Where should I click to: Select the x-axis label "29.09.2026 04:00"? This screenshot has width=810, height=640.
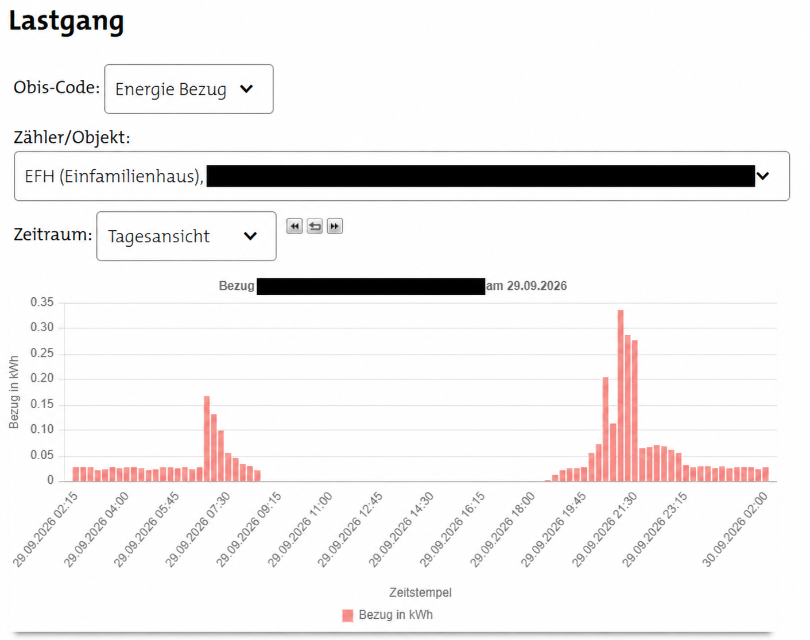coord(96,529)
